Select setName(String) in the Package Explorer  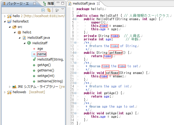(50, 81)
